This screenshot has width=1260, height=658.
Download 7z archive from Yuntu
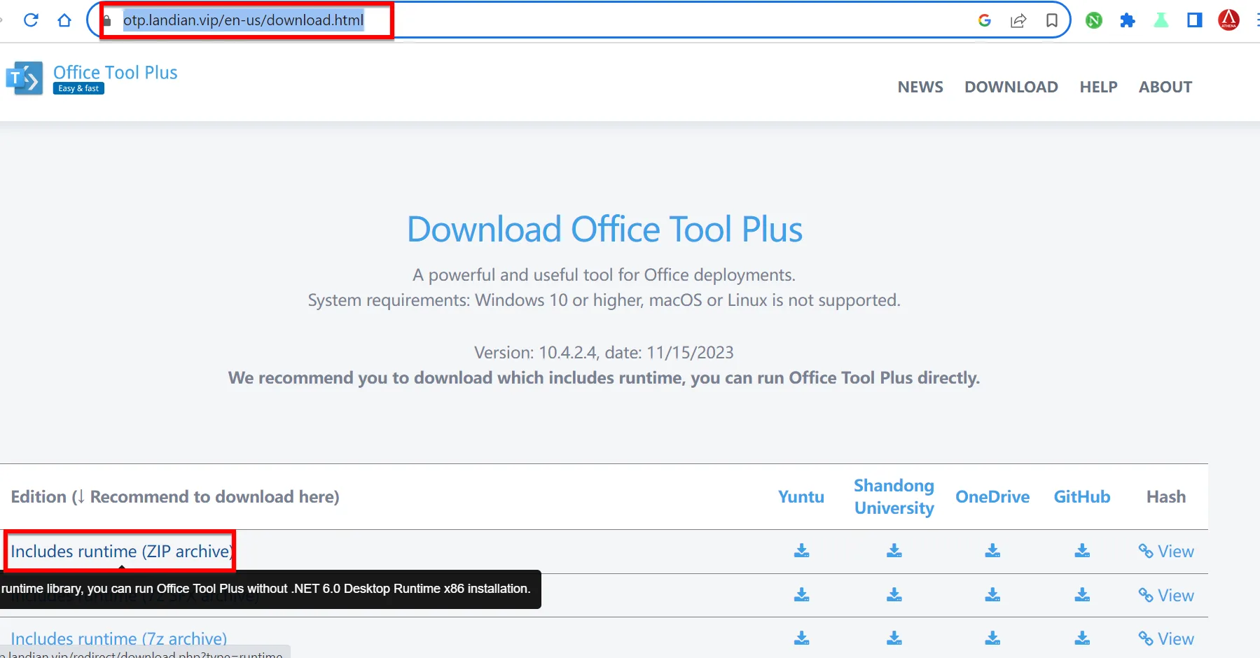coord(802,638)
